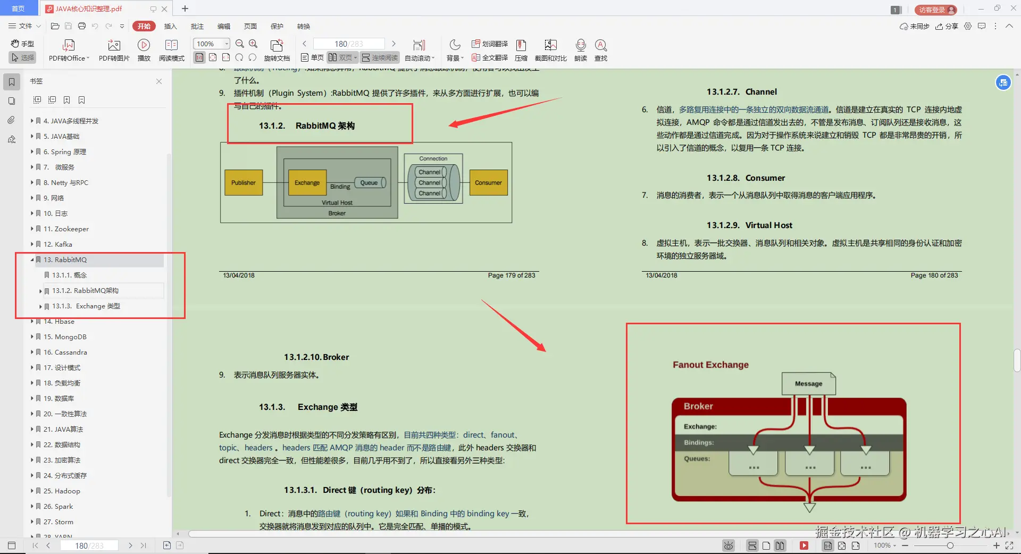Toggle 双页 two-page layout
The image size is (1021, 554).
(342, 57)
